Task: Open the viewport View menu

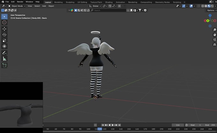Action: [30, 6]
